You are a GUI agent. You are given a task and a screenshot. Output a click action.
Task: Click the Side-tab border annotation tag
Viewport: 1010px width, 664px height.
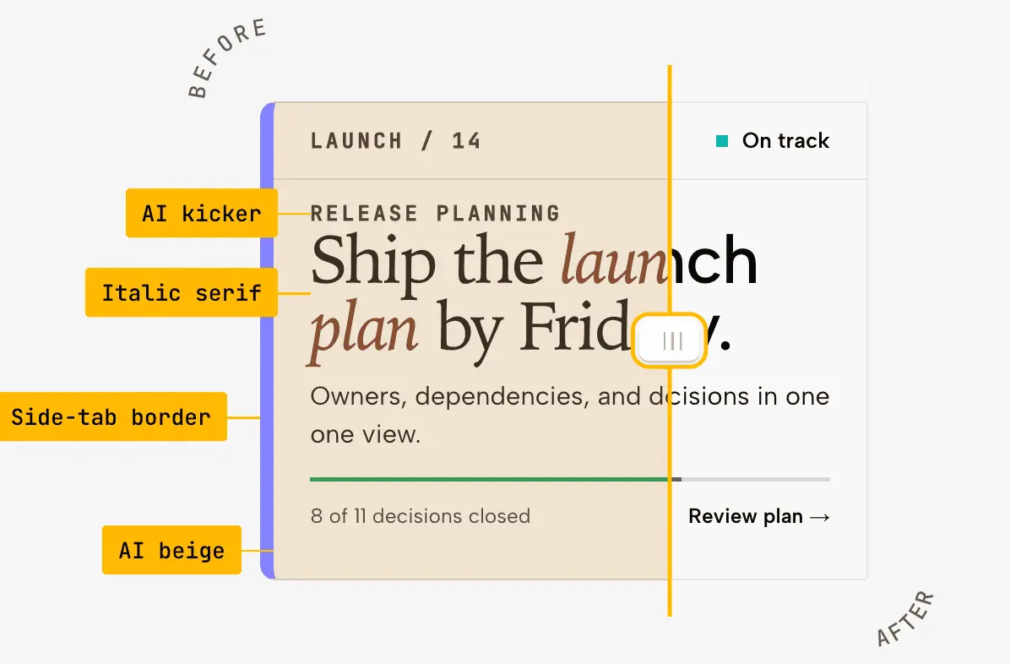113,416
